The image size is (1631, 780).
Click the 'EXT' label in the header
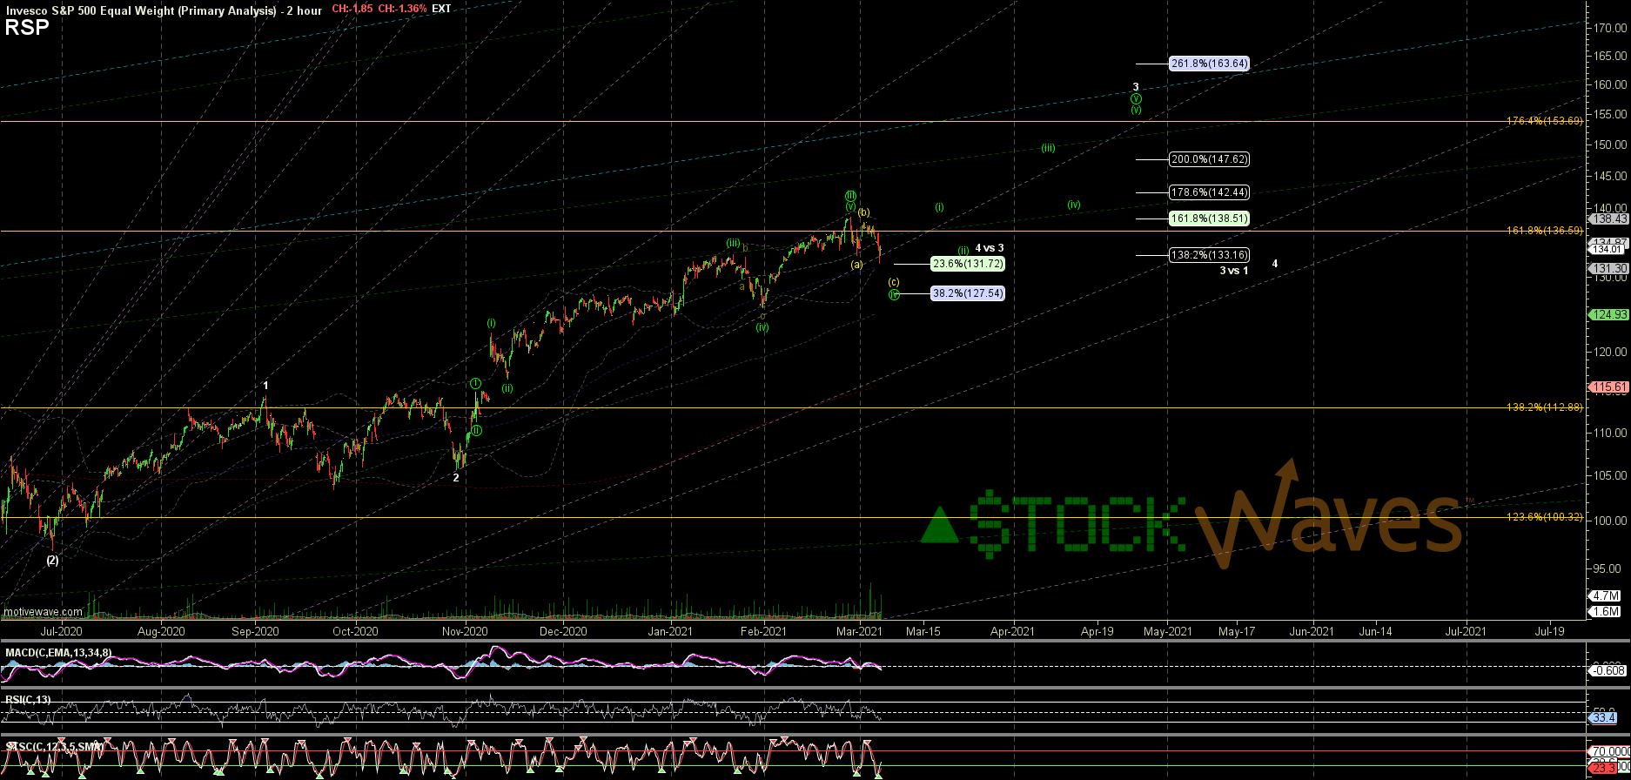point(441,9)
